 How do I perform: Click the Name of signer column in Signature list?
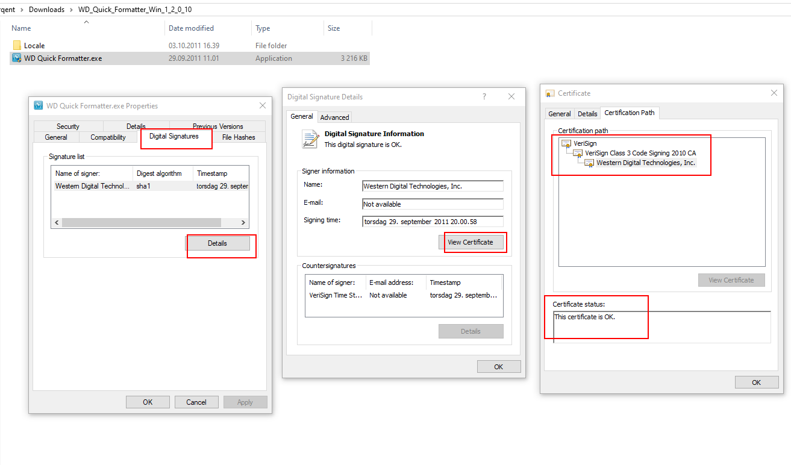pos(92,173)
